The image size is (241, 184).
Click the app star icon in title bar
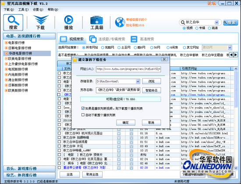point(3,3)
